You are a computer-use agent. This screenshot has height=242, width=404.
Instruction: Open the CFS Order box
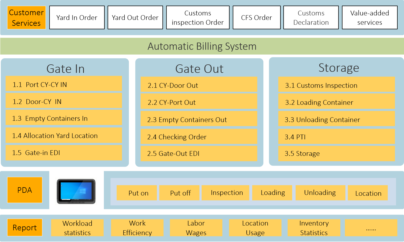(256, 18)
